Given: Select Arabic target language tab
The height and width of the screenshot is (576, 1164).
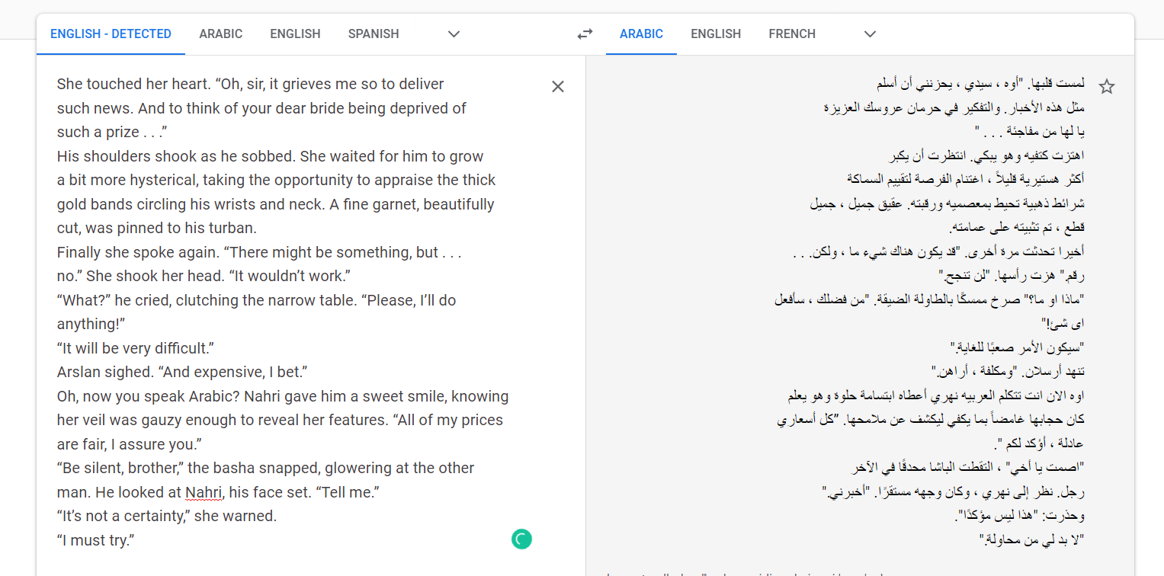Looking at the screenshot, I should click(641, 34).
